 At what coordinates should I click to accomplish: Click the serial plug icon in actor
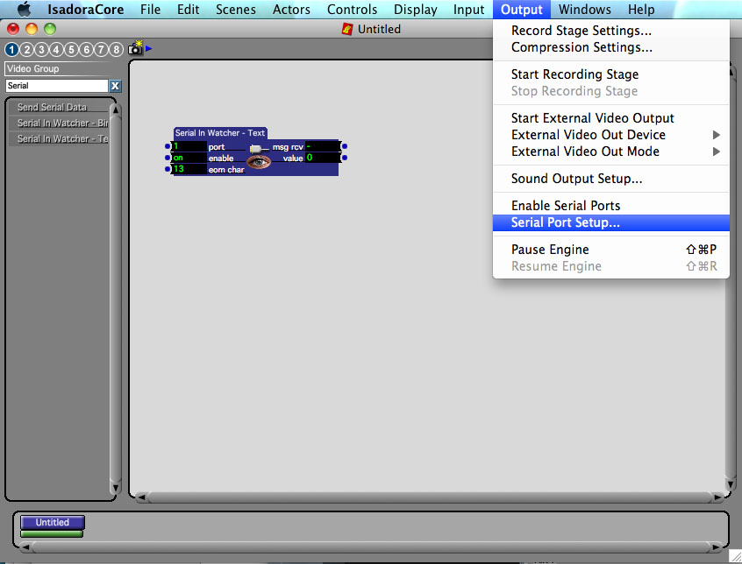point(256,148)
